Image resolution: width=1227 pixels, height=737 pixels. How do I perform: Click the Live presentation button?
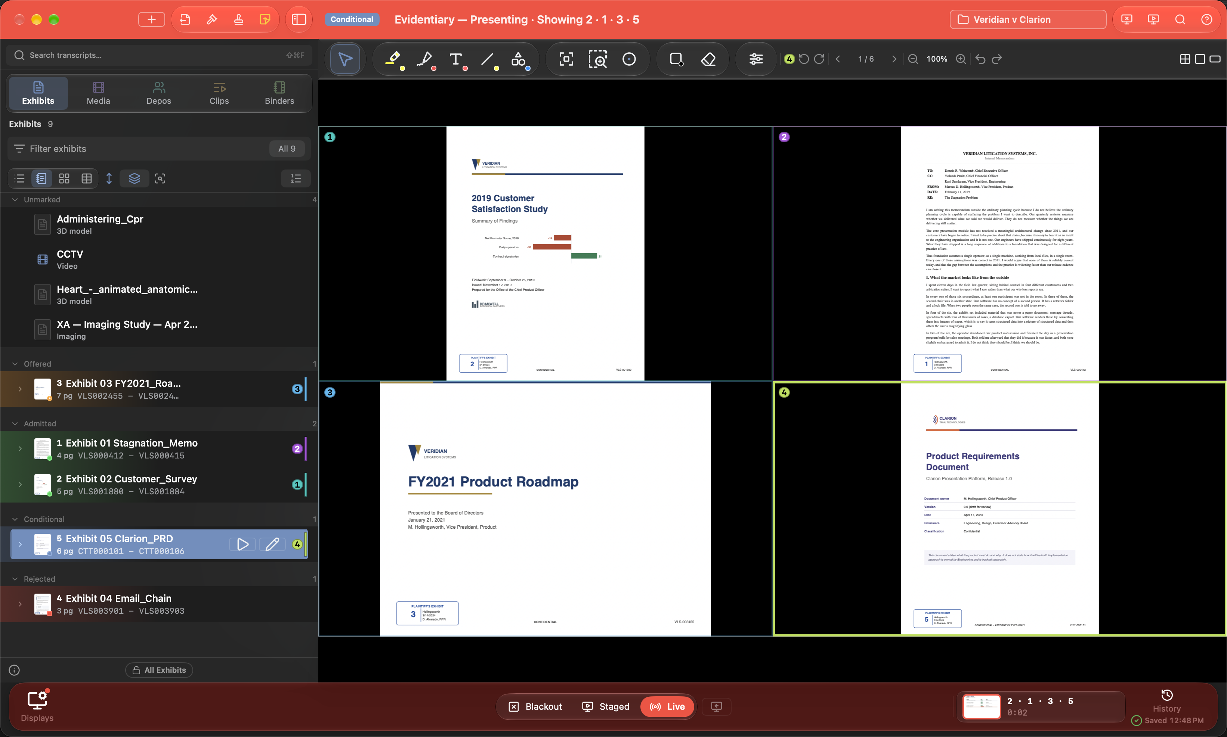click(667, 706)
